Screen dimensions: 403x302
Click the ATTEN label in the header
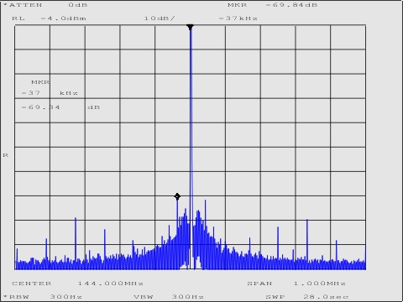point(26,5)
